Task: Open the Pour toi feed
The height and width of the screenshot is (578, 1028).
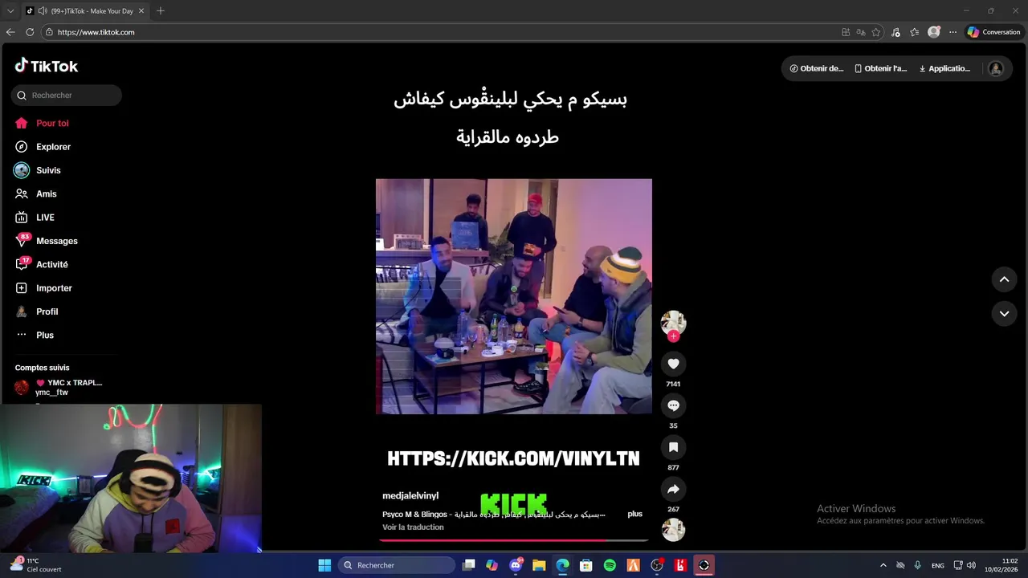Action: 42,123
